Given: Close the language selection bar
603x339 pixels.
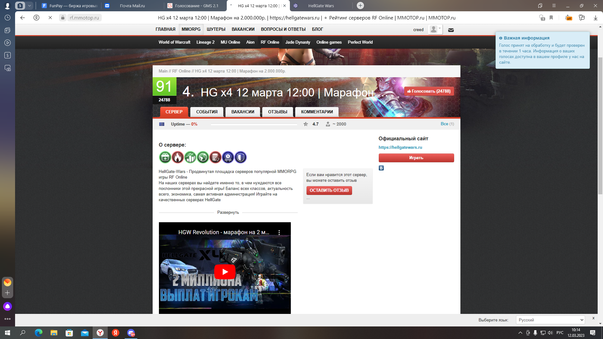Looking at the screenshot, I should [x=593, y=318].
